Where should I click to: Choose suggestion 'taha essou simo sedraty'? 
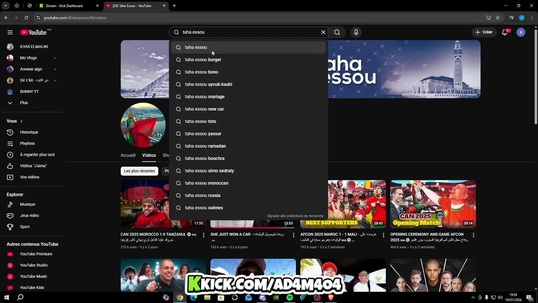[x=248, y=171]
